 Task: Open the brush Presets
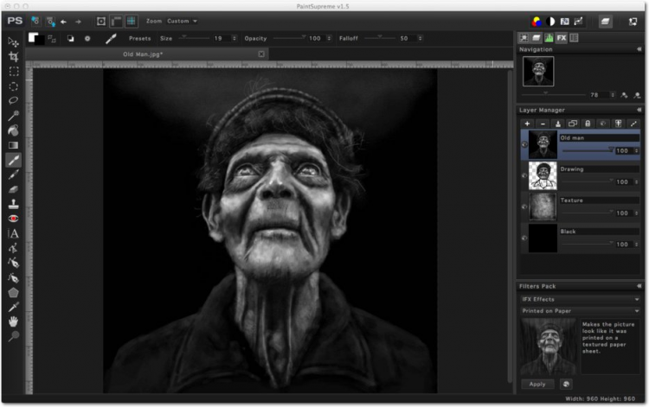[139, 38]
